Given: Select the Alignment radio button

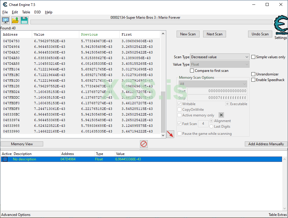Looking at the screenshot, I should 211,121.
